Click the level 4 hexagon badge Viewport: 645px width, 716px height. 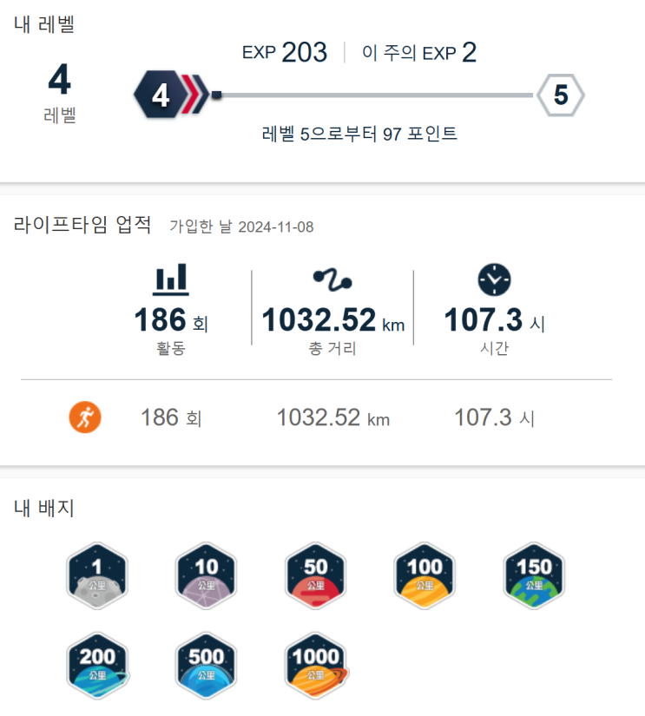(x=161, y=95)
